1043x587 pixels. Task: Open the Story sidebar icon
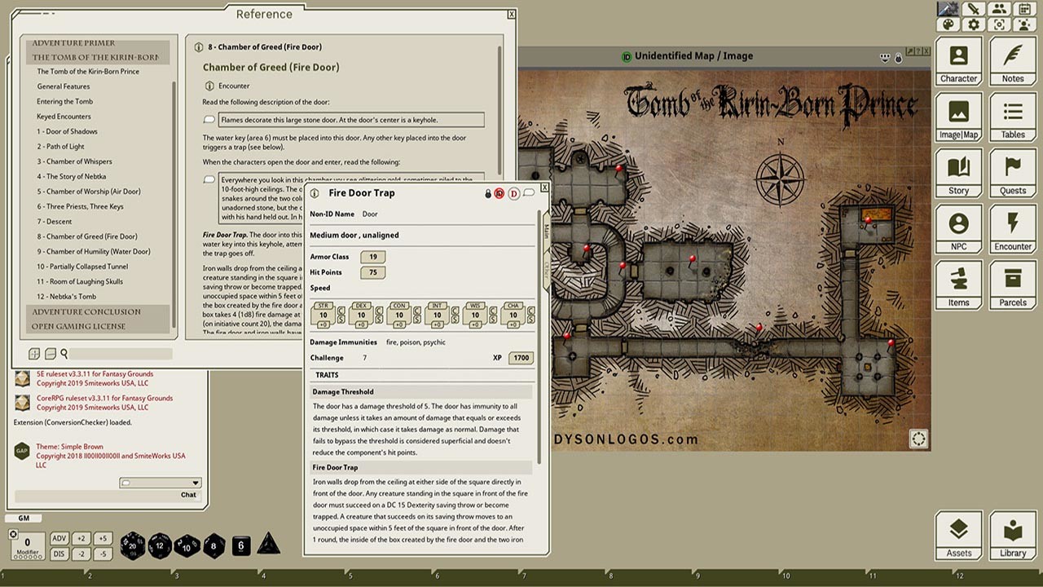958,172
